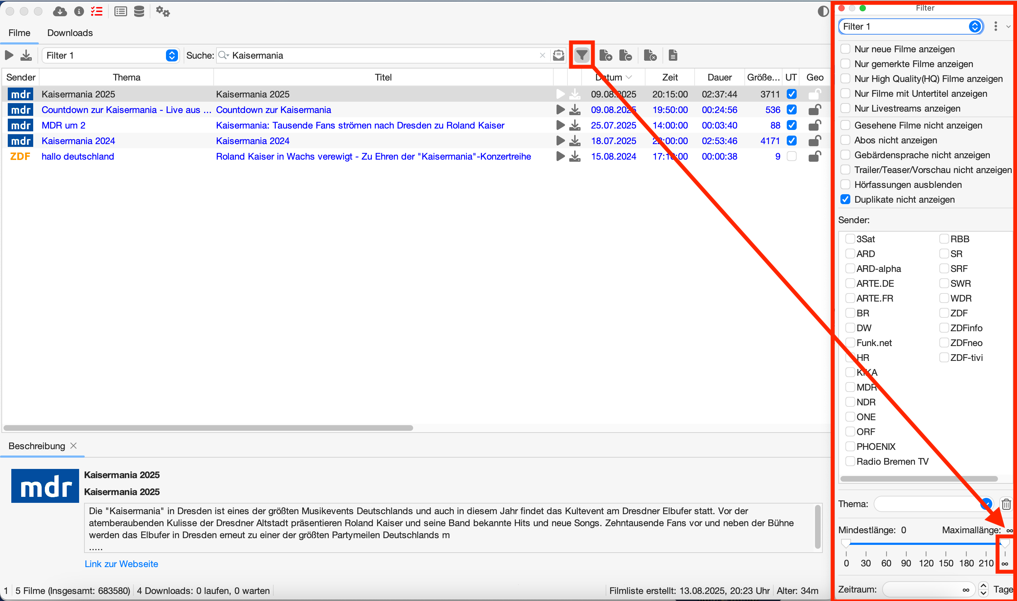Select the Beschreibung tab

36,446
